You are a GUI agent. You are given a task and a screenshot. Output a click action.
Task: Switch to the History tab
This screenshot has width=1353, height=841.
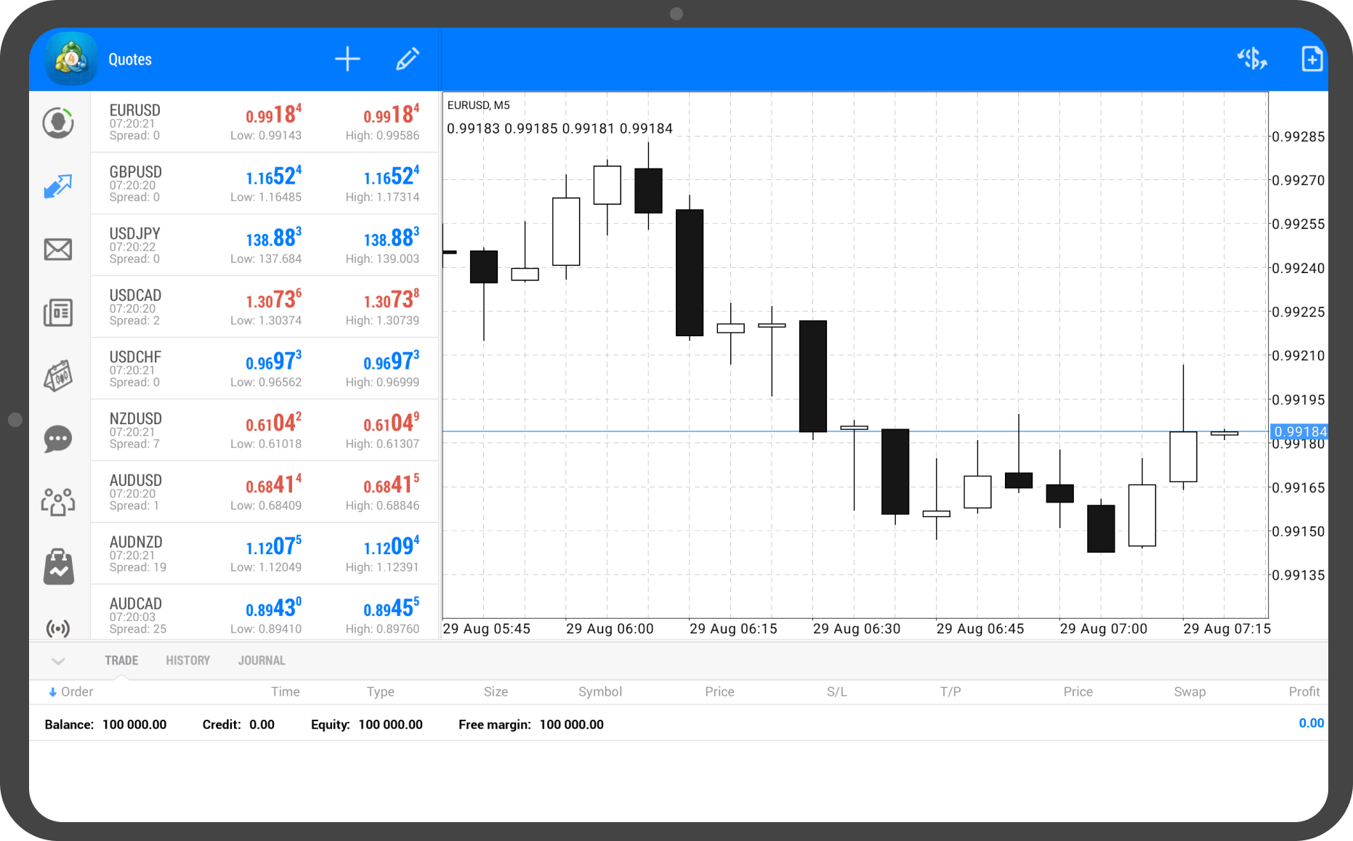187,660
